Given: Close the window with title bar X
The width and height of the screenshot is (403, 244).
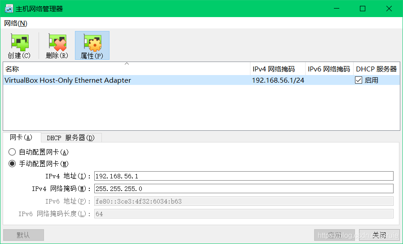Looking at the screenshot, I should (389, 9).
